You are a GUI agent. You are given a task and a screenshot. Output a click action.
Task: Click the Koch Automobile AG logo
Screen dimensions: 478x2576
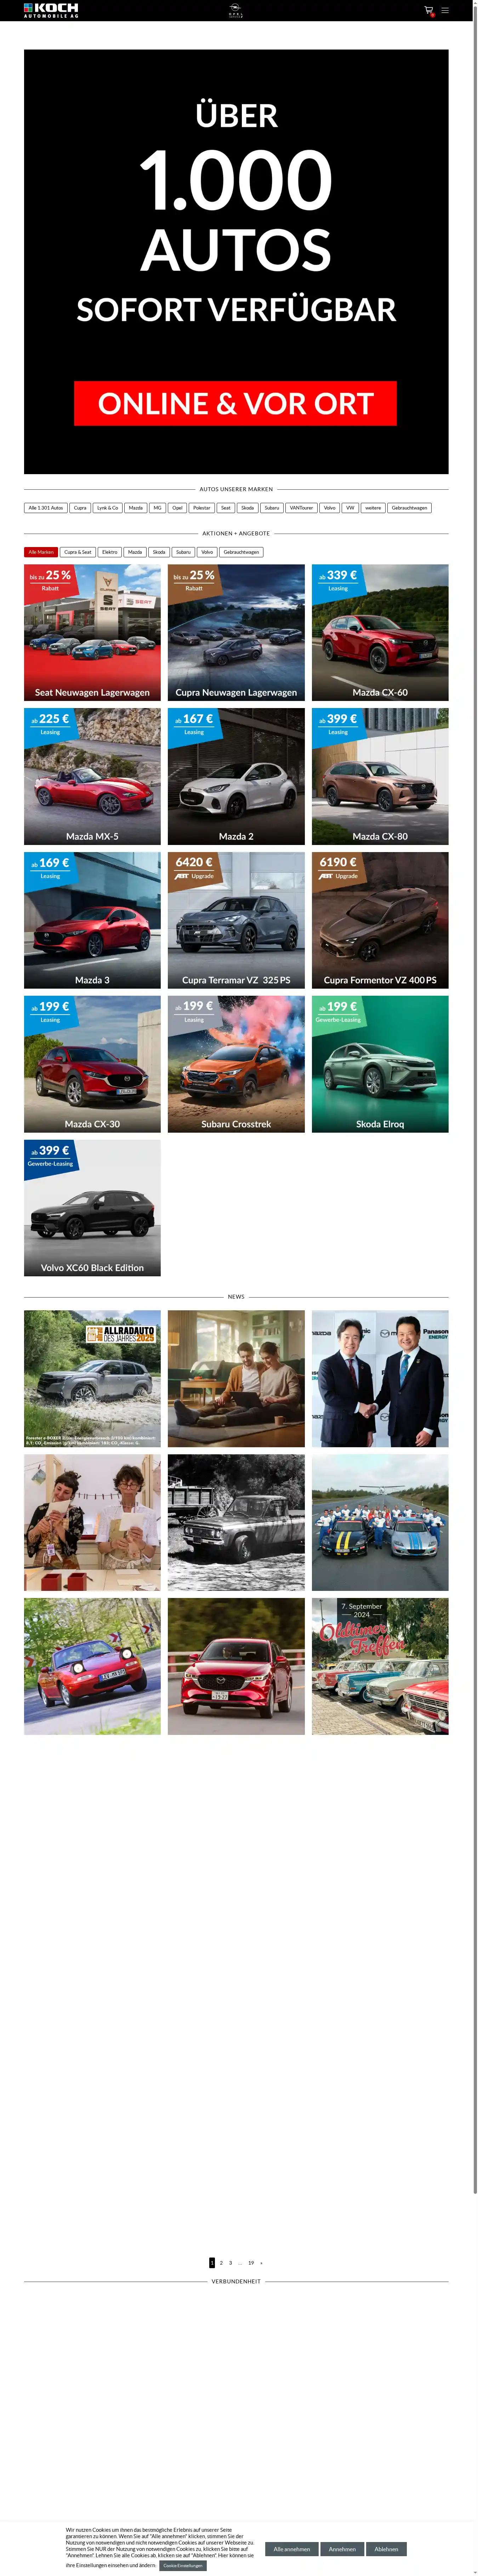pyautogui.click(x=51, y=10)
